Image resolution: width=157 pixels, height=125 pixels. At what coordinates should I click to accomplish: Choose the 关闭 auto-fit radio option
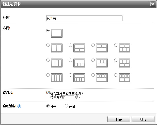coord(67,106)
